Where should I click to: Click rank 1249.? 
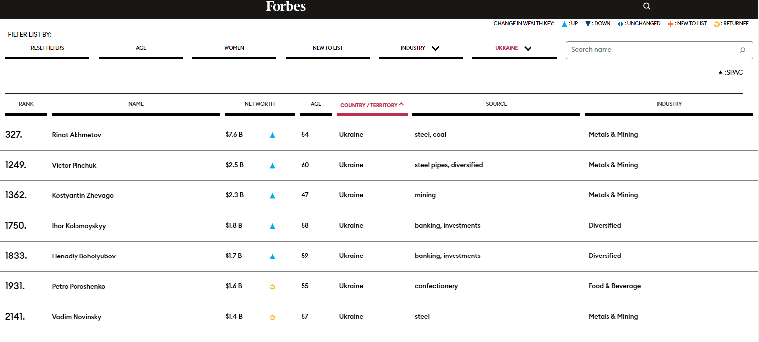16,165
